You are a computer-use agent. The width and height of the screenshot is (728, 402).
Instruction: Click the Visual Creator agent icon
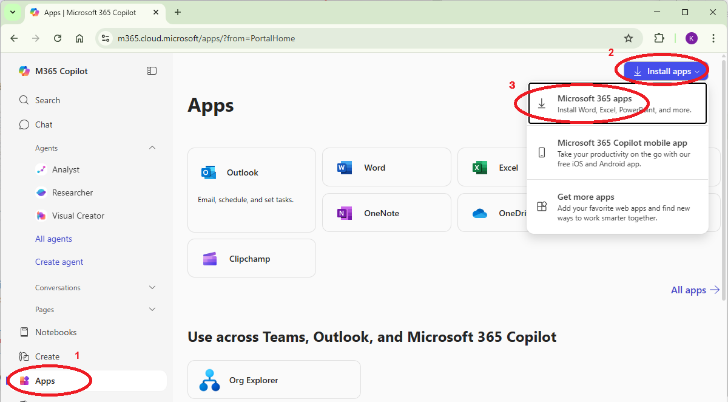41,216
